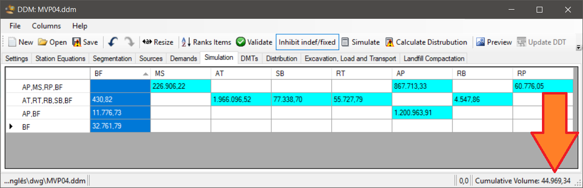Click the RB column header
Screen dimensions: 583x188
click(483, 73)
